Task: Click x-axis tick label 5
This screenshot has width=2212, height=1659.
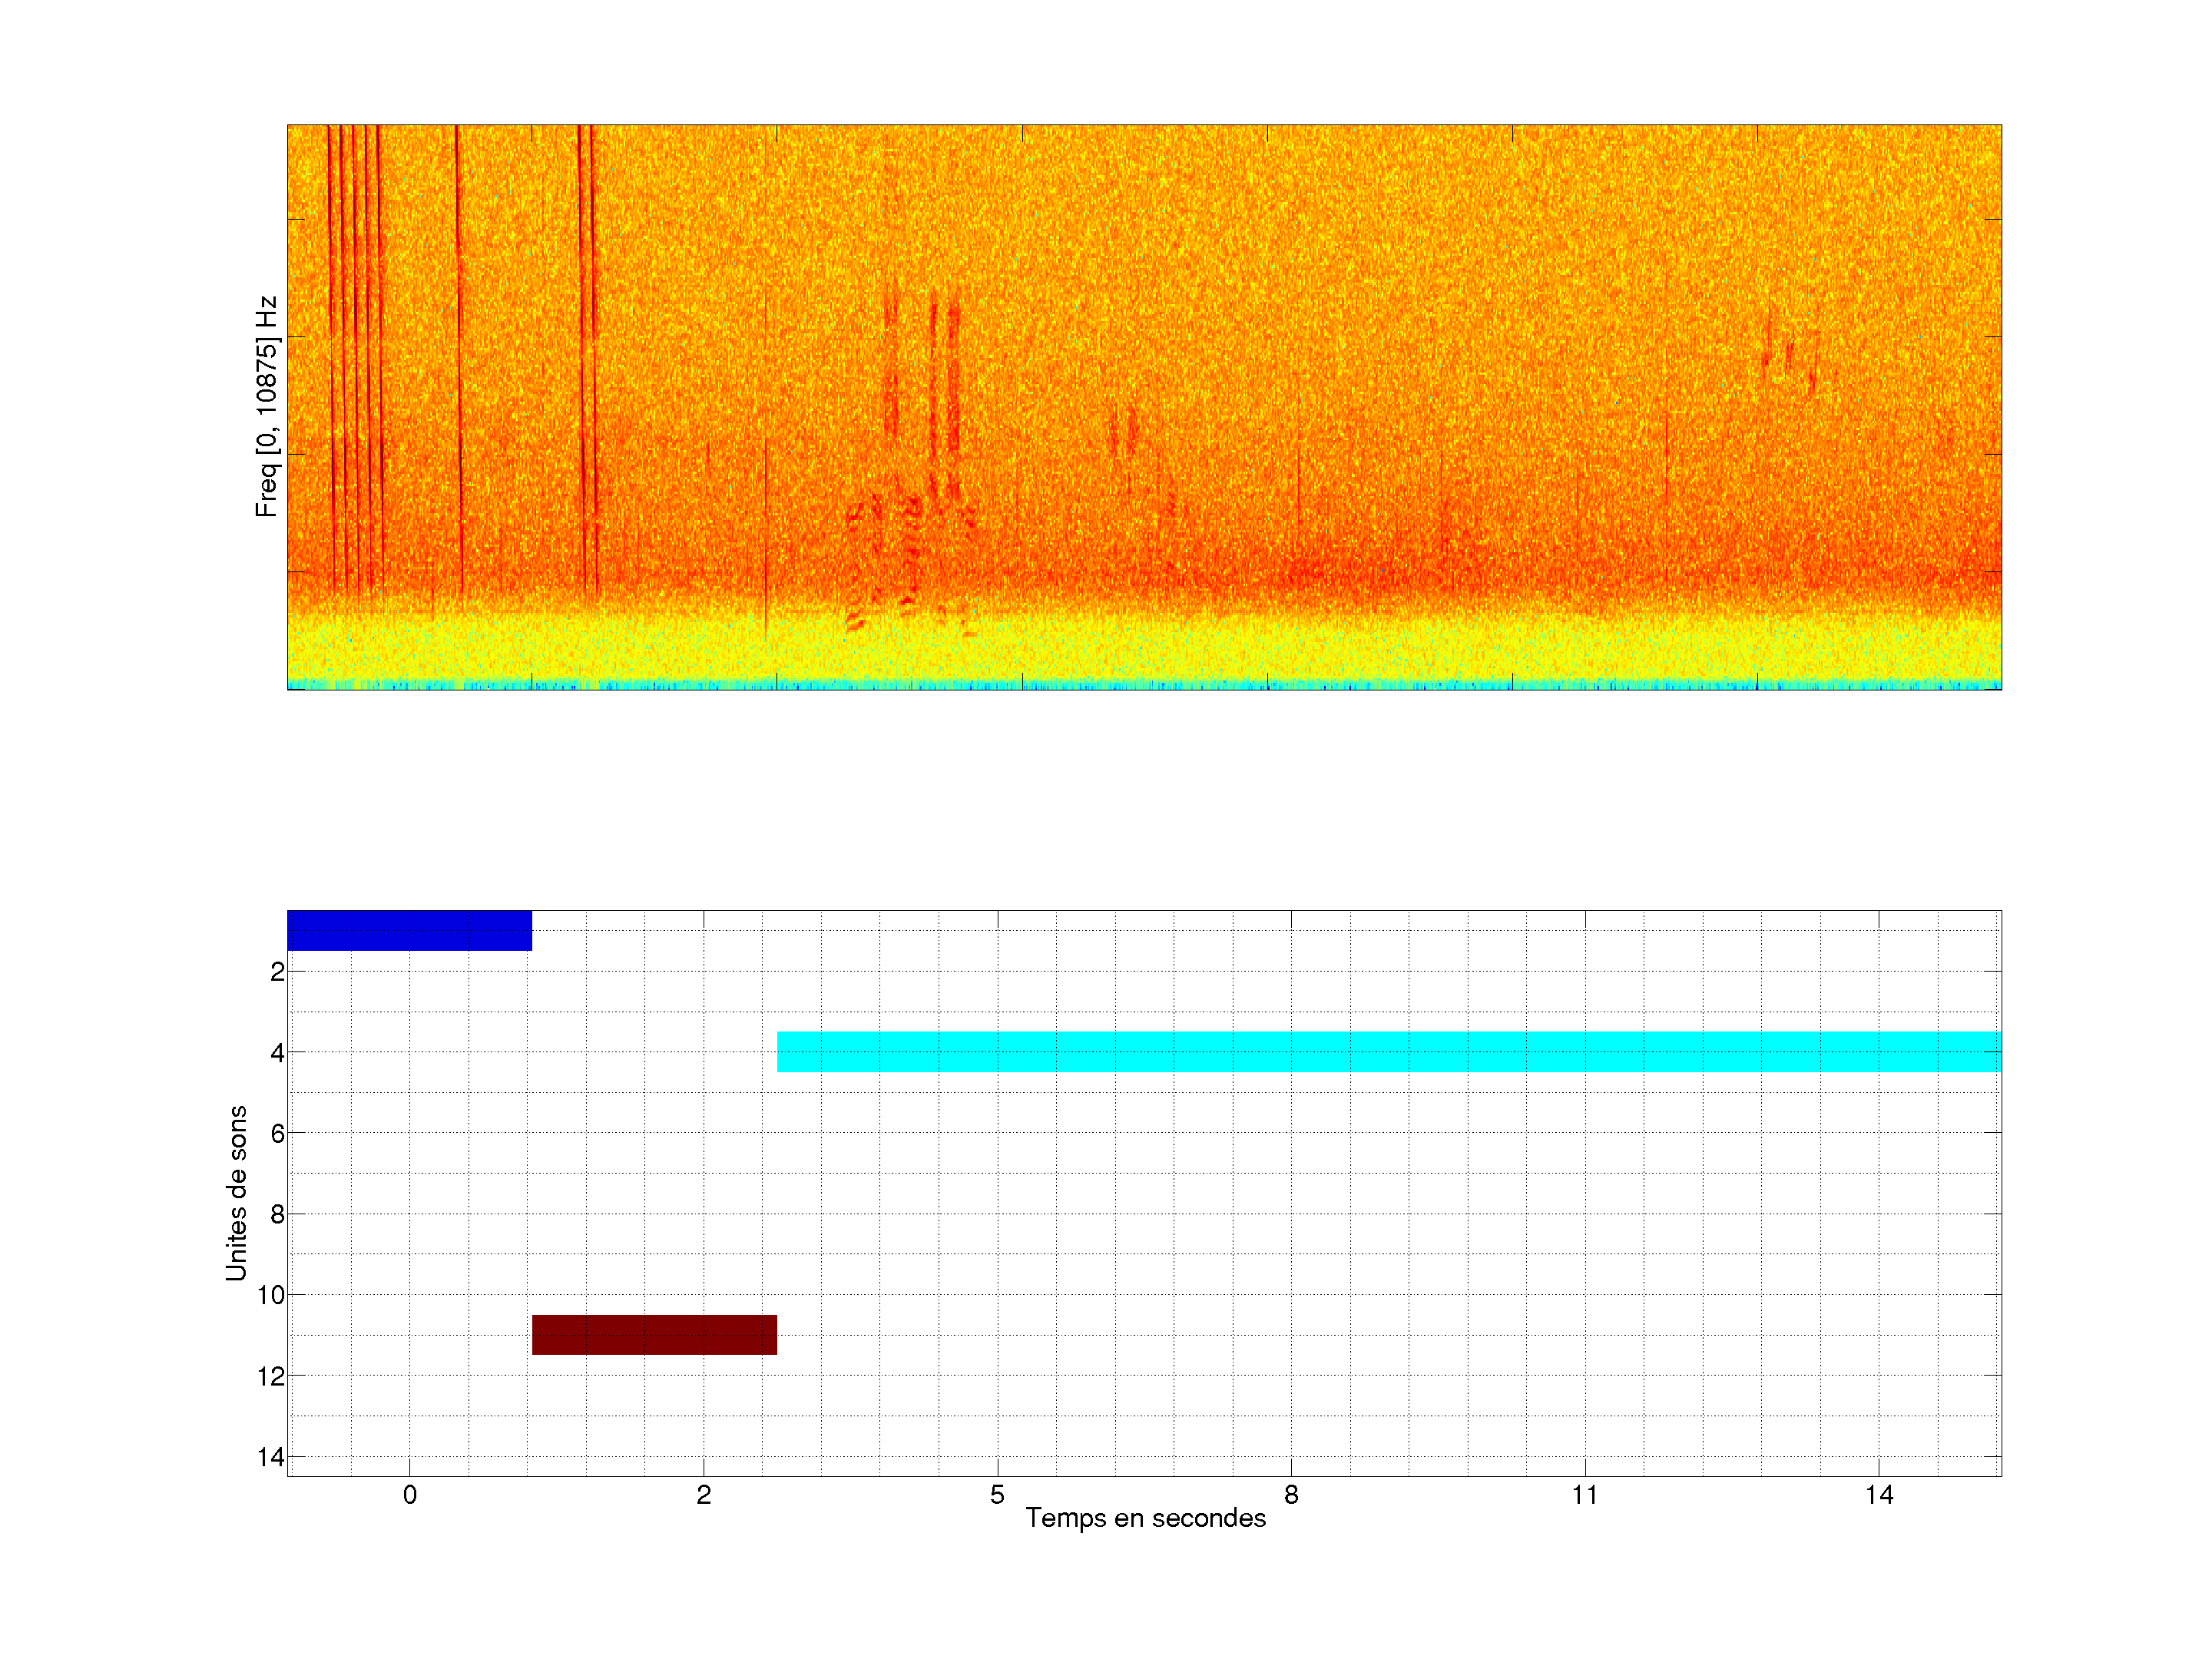Action: [x=997, y=1495]
